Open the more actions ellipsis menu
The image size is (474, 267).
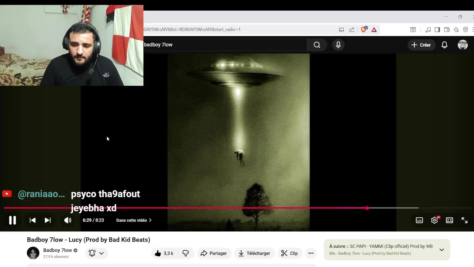click(311, 253)
